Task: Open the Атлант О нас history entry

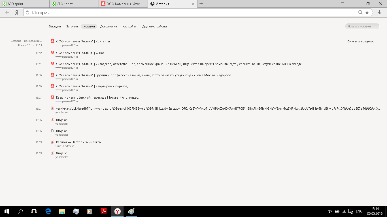Action: [80, 53]
